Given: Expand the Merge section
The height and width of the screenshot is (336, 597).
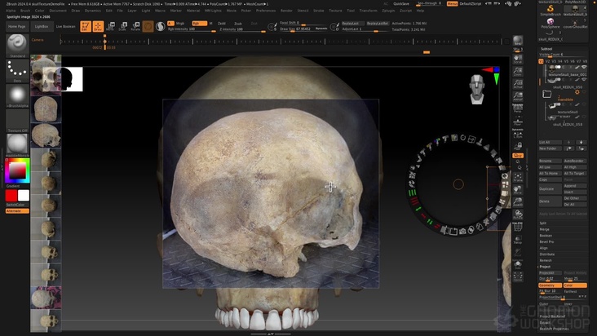Looking at the screenshot, I should tap(545, 229).
